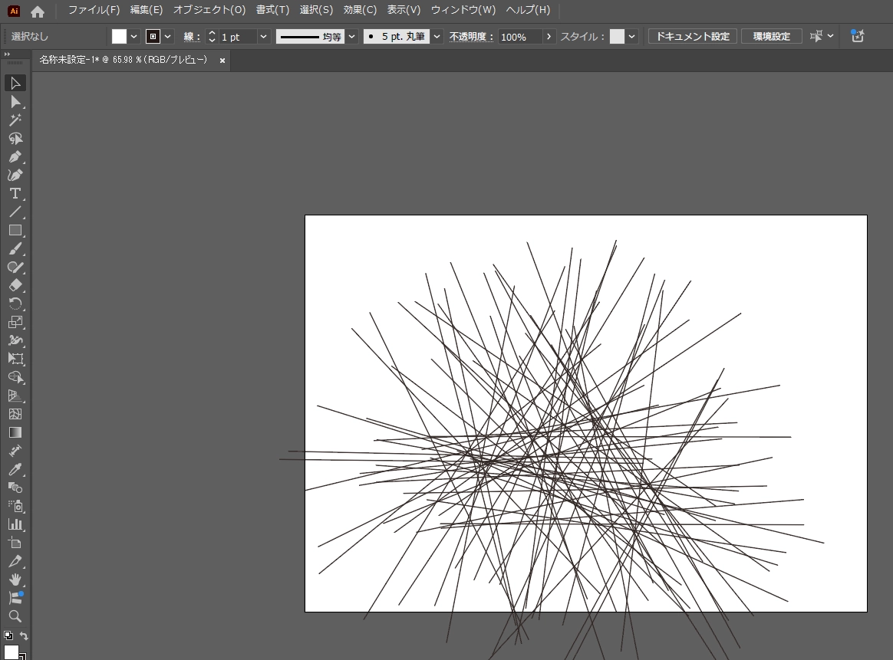Expand the collapsed tools panel arrows
Viewport: 893px width, 660px height.
click(7, 54)
